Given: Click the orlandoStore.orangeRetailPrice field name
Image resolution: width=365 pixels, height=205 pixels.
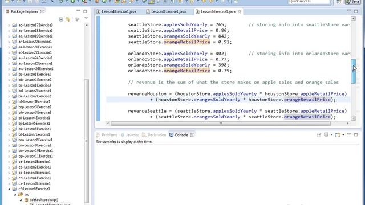Looking at the screenshot, I should tap(186, 71).
